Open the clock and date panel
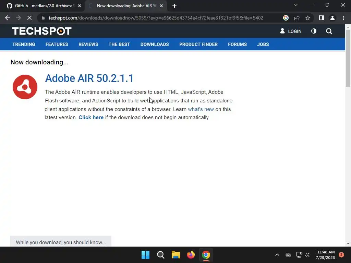Image resolution: width=351 pixels, height=263 pixels. point(325,255)
